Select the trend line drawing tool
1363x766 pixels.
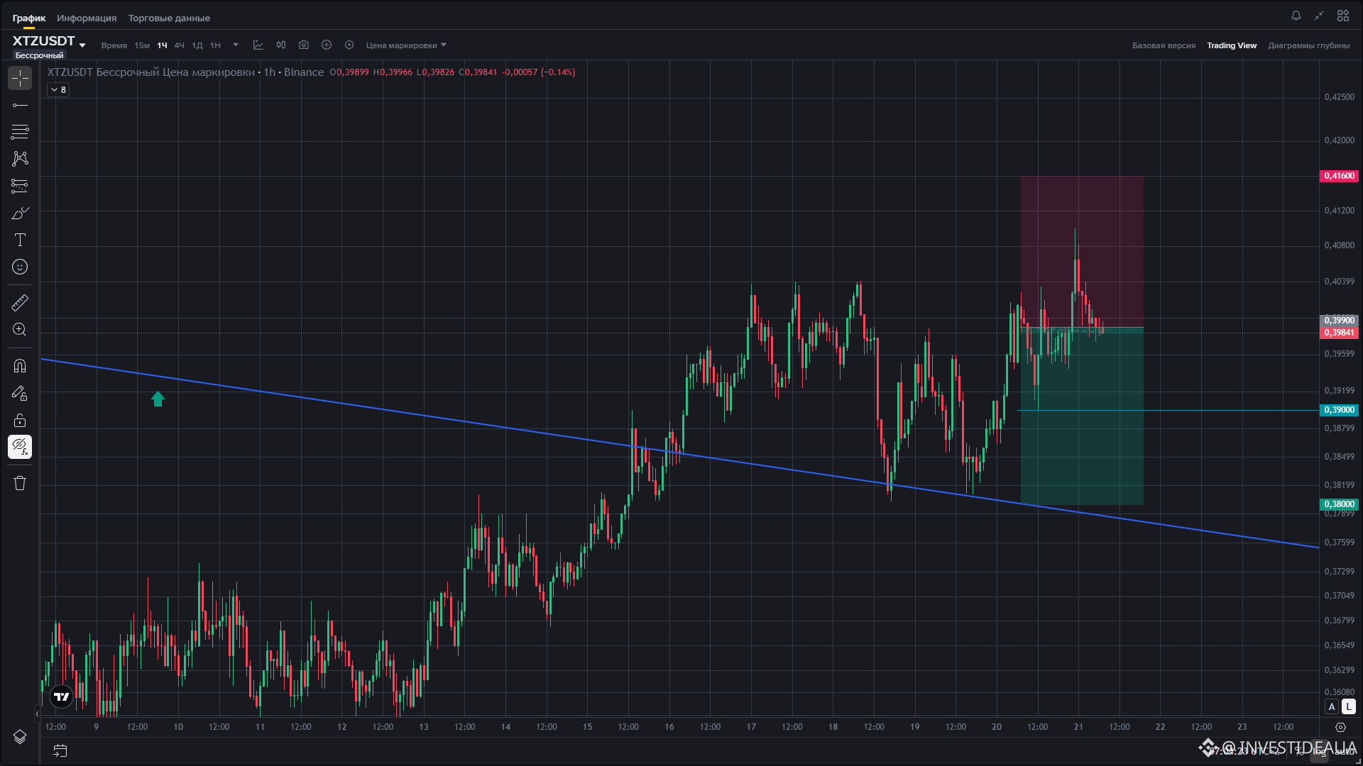tap(20, 105)
